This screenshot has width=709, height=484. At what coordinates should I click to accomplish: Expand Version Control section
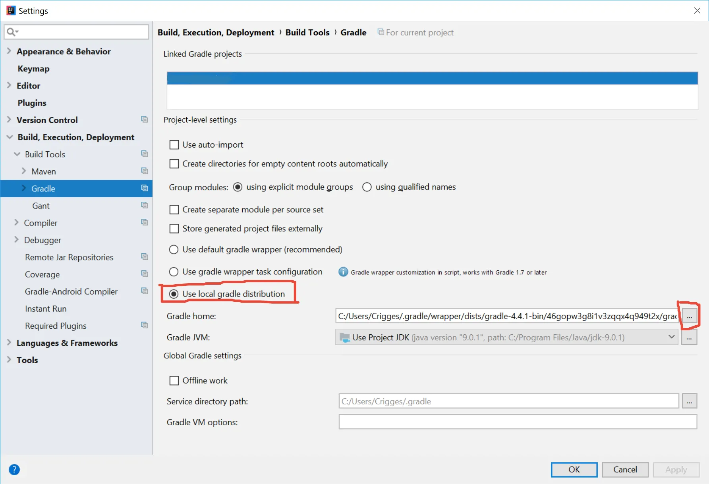[9, 120]
